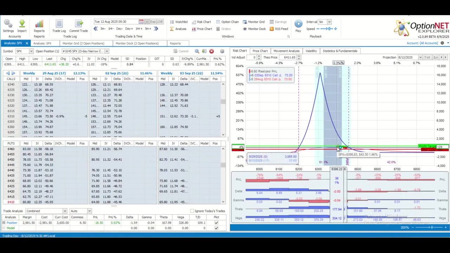Expand the Trade Analysis Combined dropdown

[x=65, y=211]
